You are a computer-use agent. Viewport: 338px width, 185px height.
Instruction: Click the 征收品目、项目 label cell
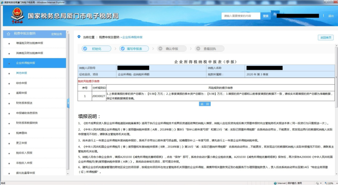click(97, 75)
